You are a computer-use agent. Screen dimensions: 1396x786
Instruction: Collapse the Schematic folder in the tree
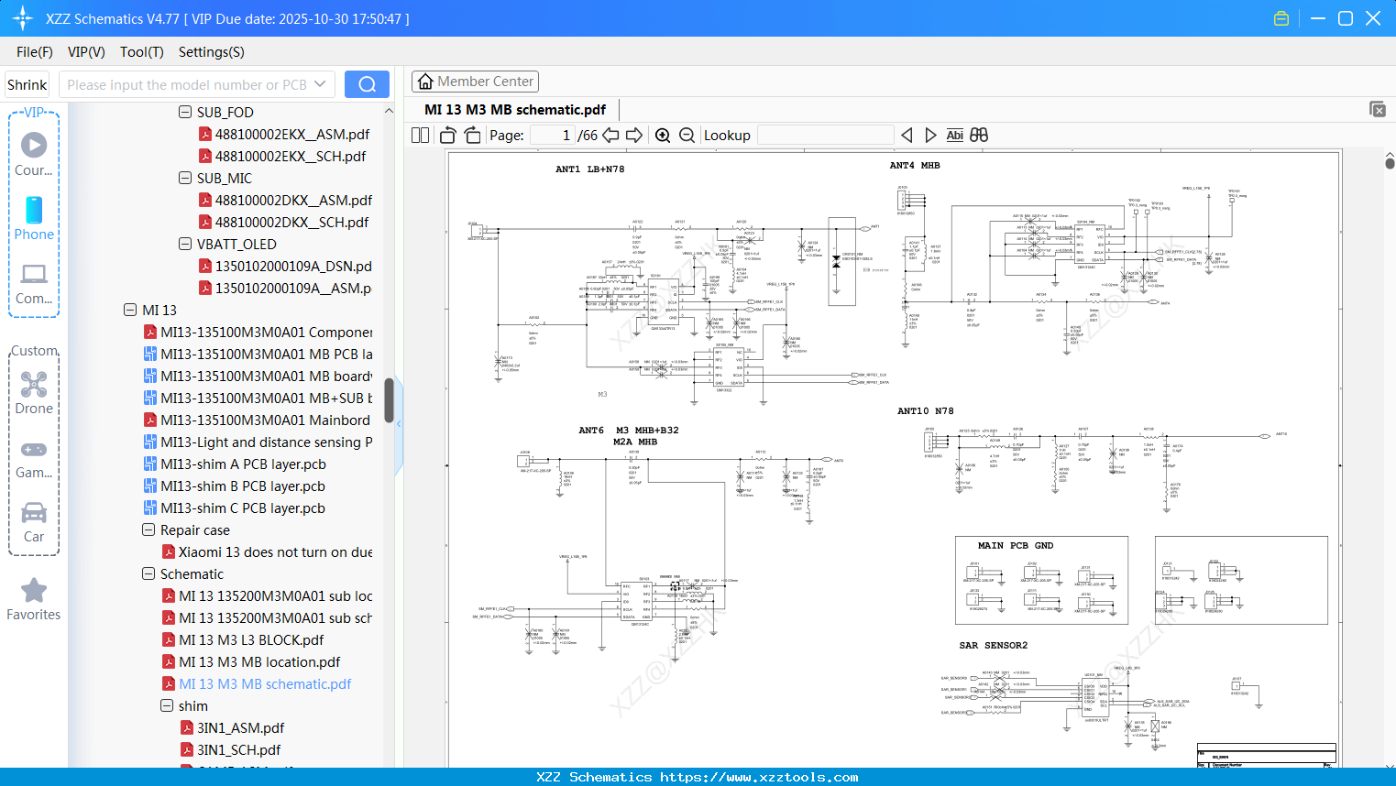click(148, 573)
